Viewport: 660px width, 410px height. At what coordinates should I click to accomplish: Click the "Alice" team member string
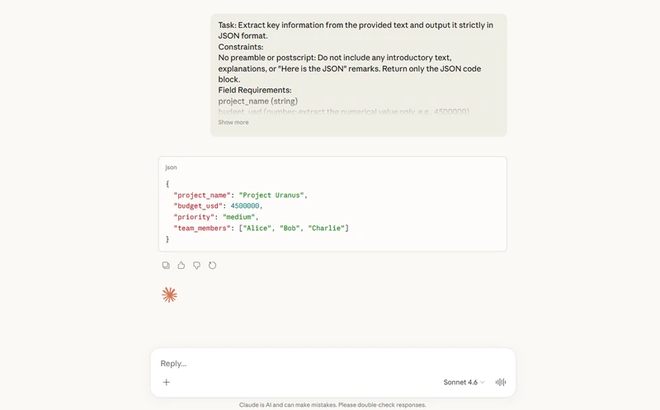pyautogui.click(x=257, y=229)
